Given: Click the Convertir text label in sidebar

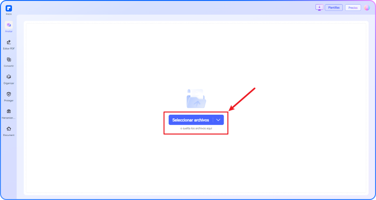Looking at the screenshot, I should 9,66.
